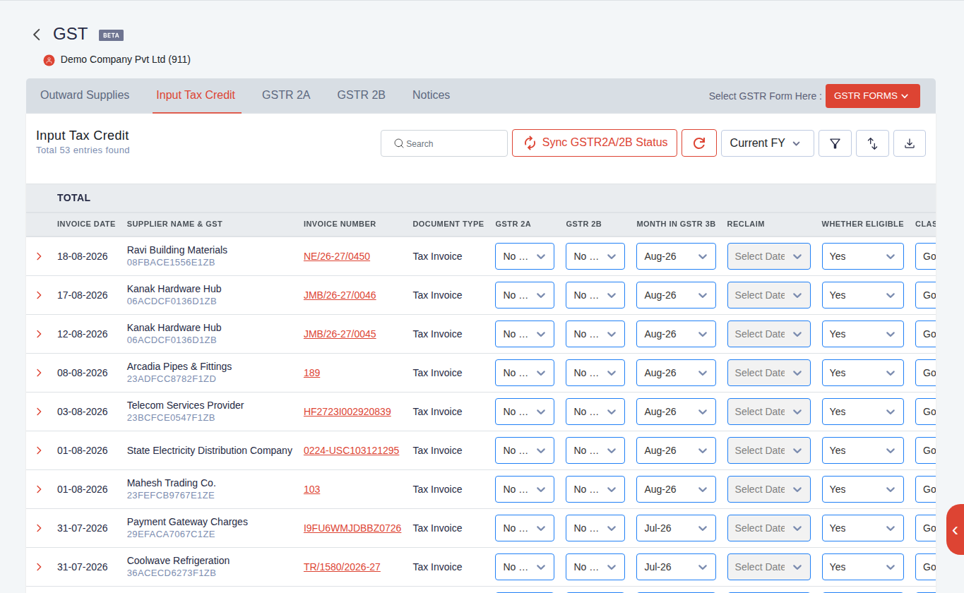Open the GSTR FORMS dropdown

[x=872, y=96]
